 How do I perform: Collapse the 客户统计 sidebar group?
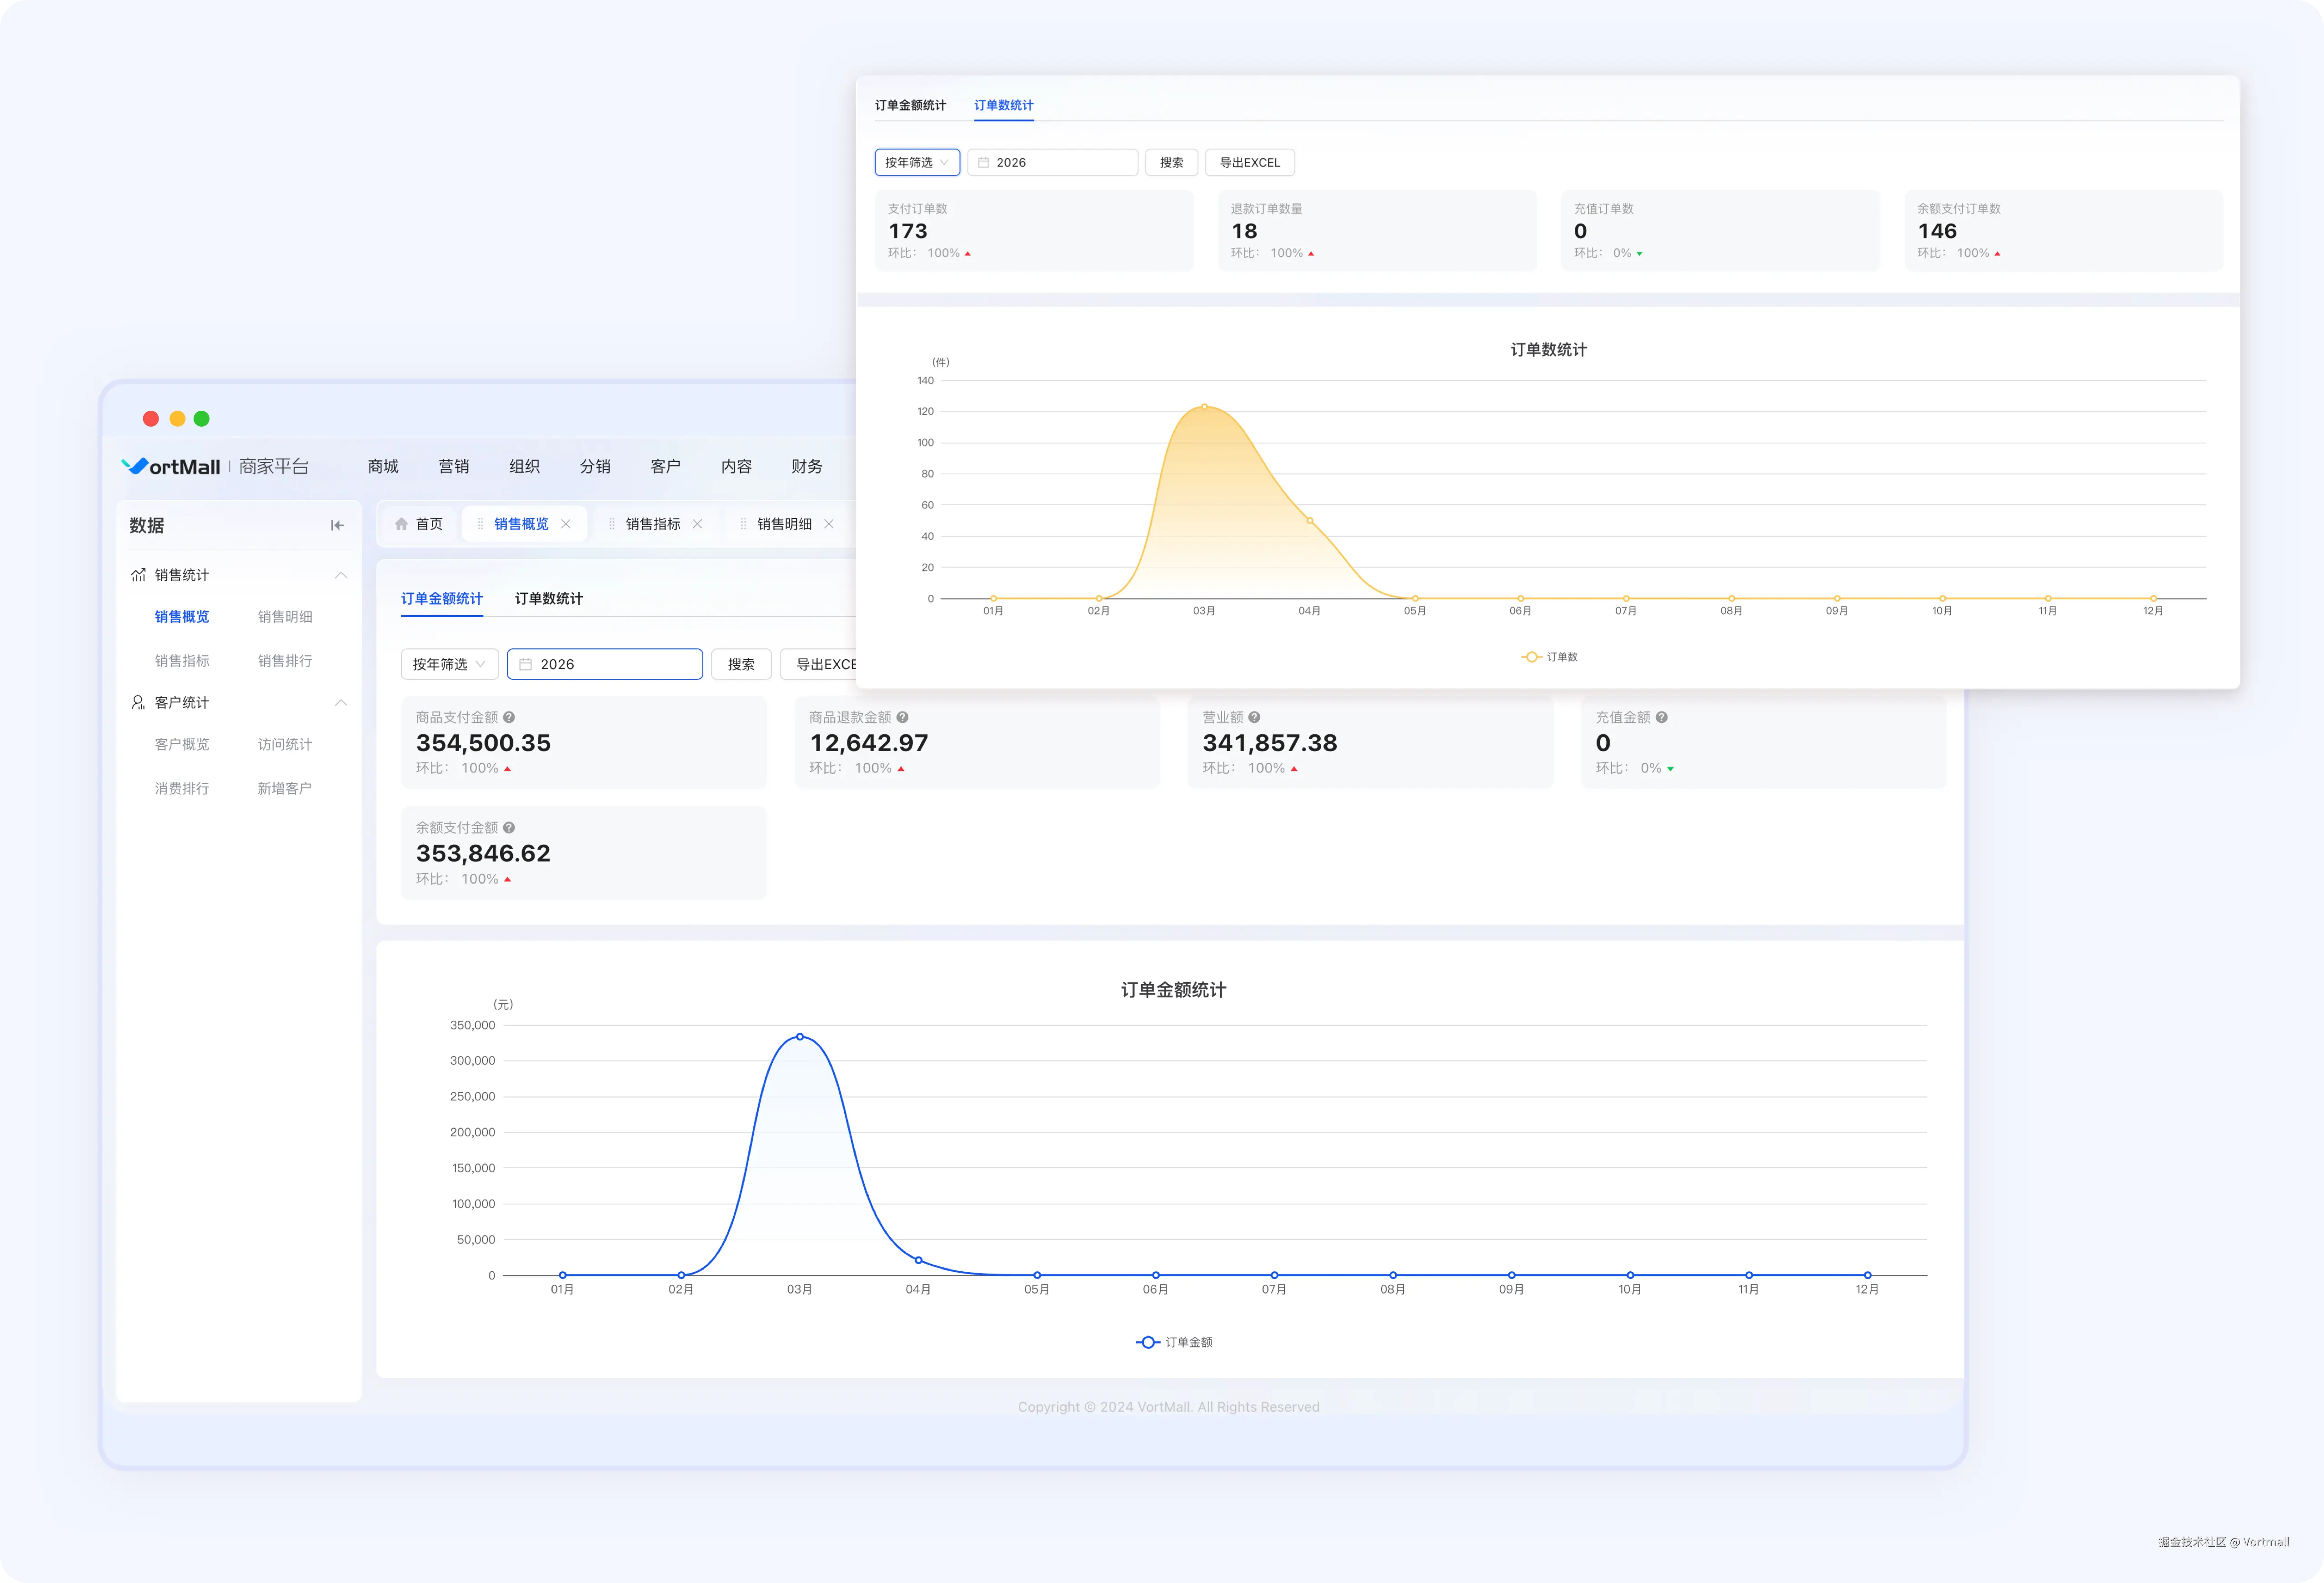341,702
